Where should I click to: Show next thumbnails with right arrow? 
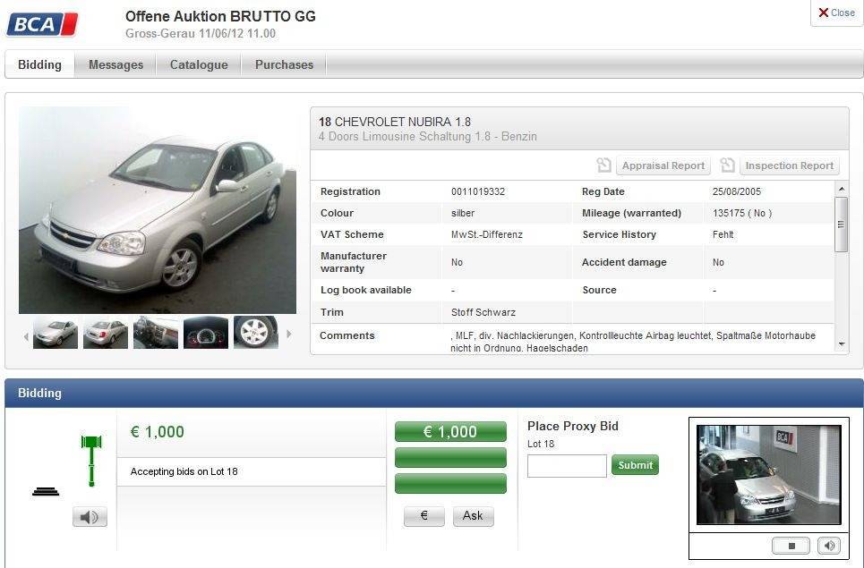pos(288,334)
